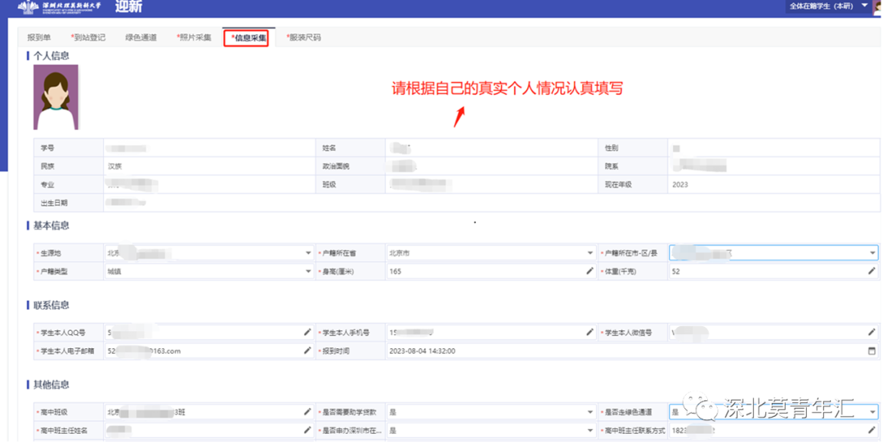Click the pencil icon for 体重(千克)
The height and width of the screenshot is (447, 883).
coord(872,271)
